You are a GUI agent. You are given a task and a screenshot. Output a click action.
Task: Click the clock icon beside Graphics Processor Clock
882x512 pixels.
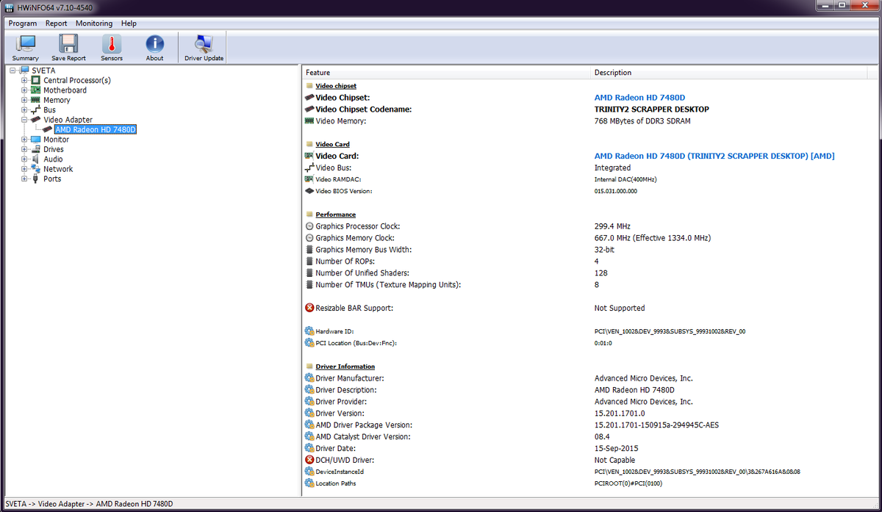(x=309, y=226)
